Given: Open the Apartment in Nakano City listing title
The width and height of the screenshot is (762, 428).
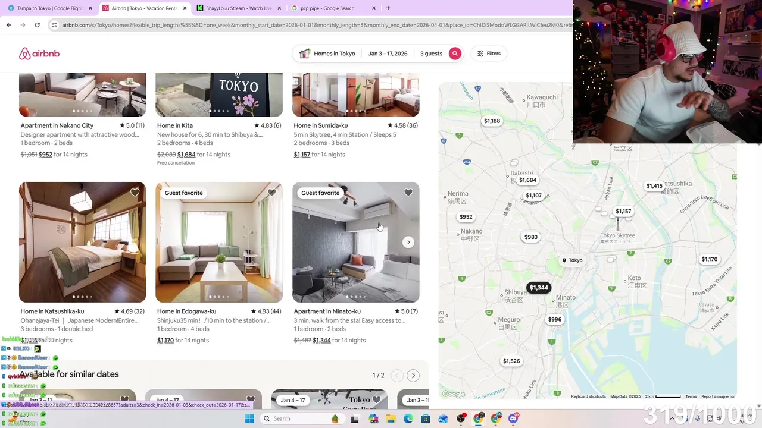Looking at the screenshot, I should click(57, 125).
